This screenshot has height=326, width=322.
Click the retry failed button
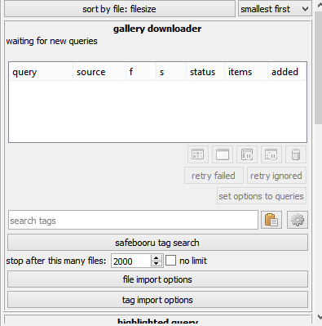214,176
